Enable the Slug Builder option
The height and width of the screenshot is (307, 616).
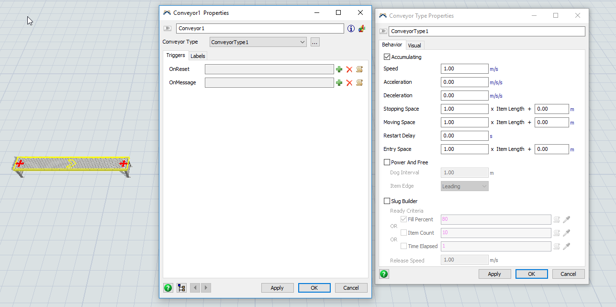[387, 201]
